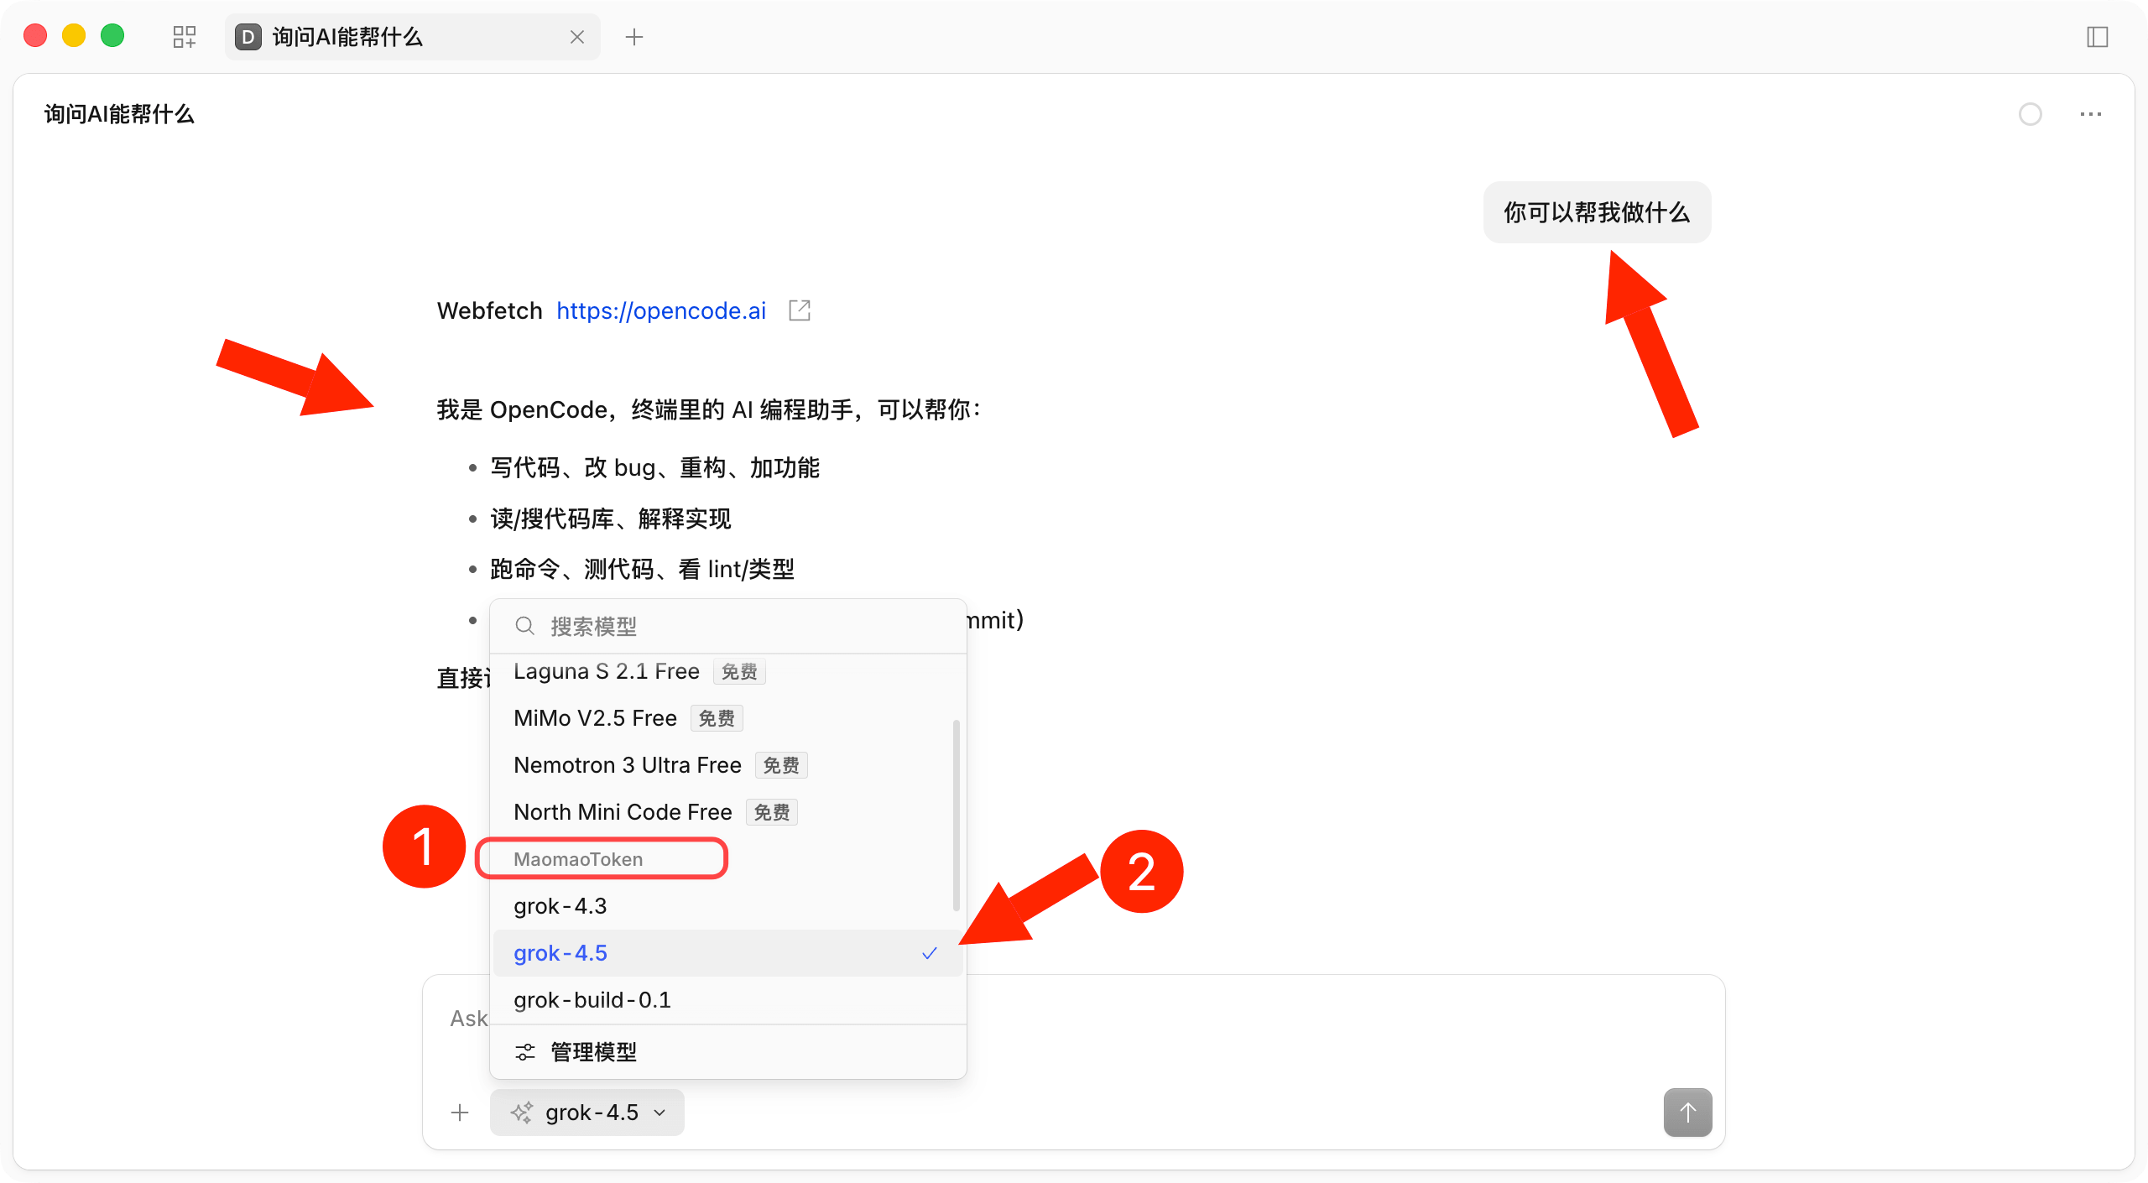Click the 询问AI能帮什么 conversation title
2148x1183 pixels.
tap(119, 114)
